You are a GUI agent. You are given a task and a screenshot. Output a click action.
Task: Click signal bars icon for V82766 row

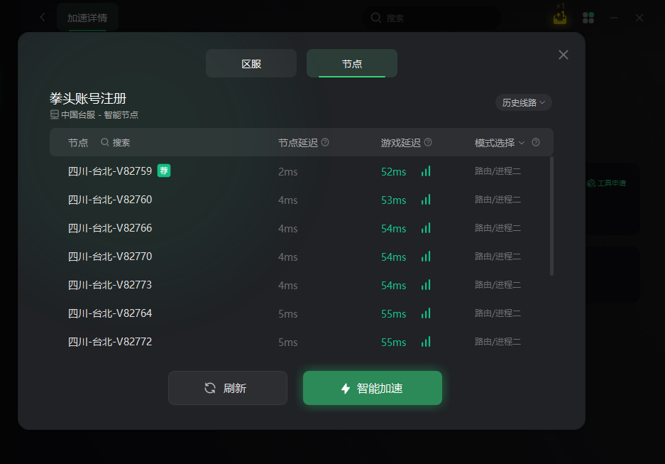tap(426, 228)
